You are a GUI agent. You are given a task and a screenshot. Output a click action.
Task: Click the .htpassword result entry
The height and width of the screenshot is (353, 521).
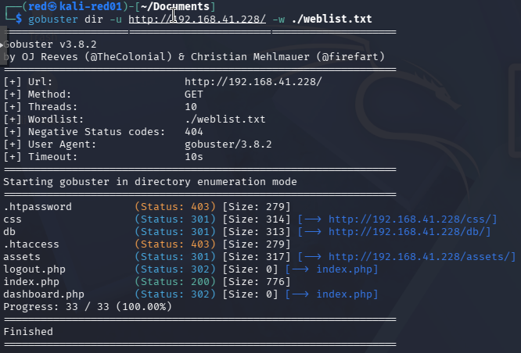(38, 207)
